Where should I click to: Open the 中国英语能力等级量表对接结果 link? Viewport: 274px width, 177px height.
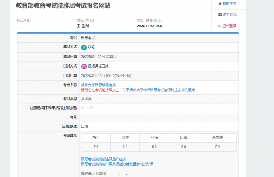pyautogui.click(x=117, y=164)
